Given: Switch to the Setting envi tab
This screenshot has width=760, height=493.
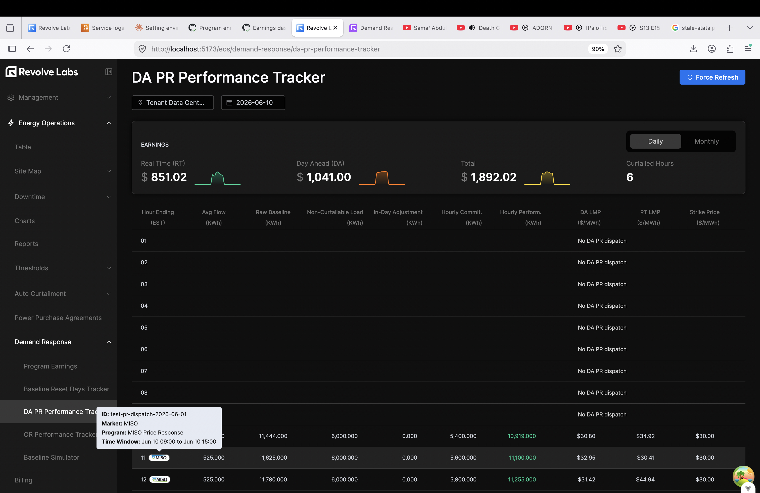Looking at the screenshot, I should 157,28.
